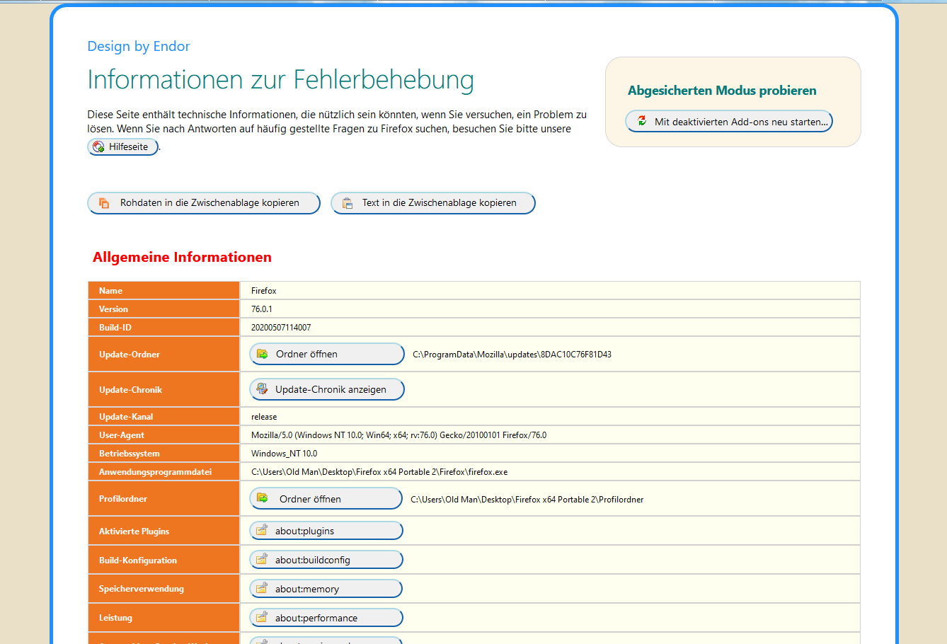Click the Update-Chronik history icon

pyautogui.click(x=262, y=389)
